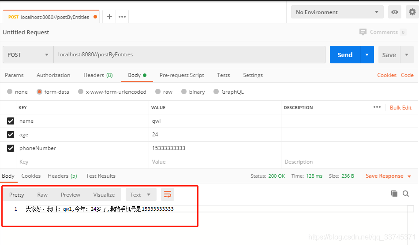
Task: Switch response view to Preview
Action: coord(70,194)
